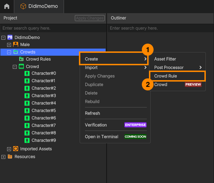Click the Outliner search field
Viewport: 214px width, 183px height.
161,28
